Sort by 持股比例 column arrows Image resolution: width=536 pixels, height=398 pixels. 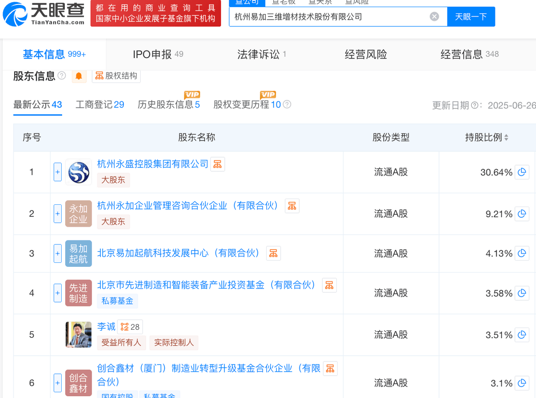click(506, 138)
